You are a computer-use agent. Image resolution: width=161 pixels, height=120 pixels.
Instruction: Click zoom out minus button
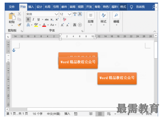pos(115,114)
